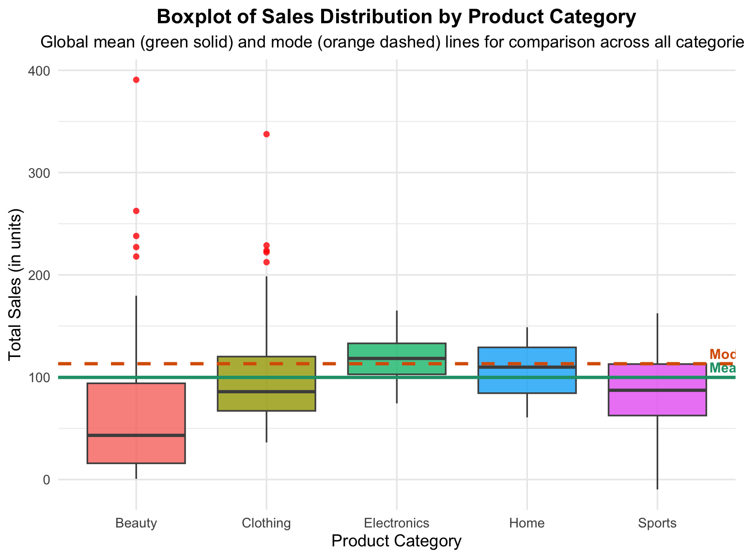The height and width of the screenshot is (558, 744).
Task: Click the 'Beauty' x-axis label
Action: (x=136, y=523)
